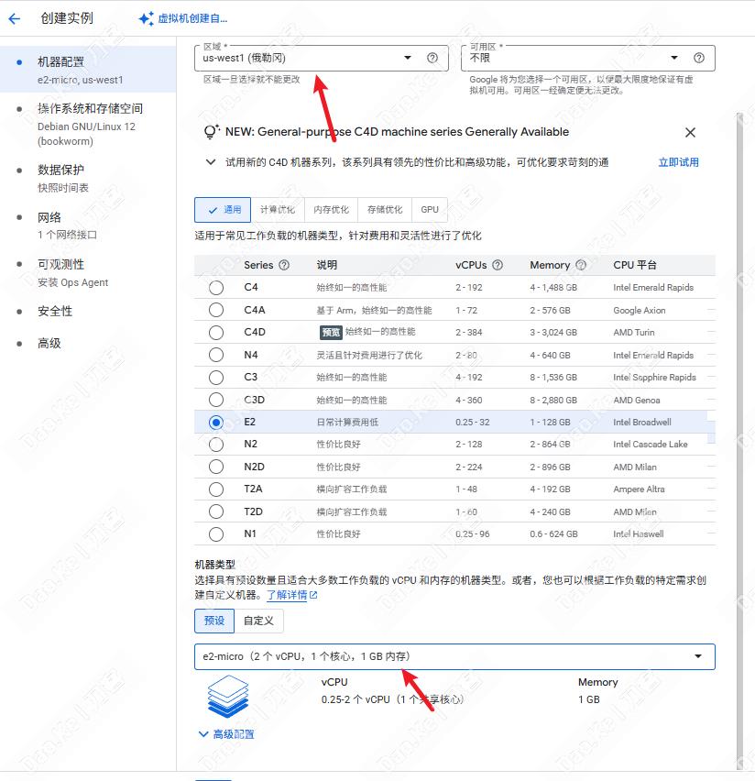Select the E2 series radio button
This screenshot has width=755, height=781.
coord(216,423)
